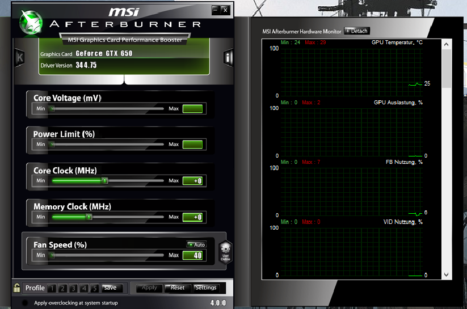This screenshot has height=309, width=467.
Task: Click the scroll up arrow in hardware monitor
Action: [x=447, y=44]
